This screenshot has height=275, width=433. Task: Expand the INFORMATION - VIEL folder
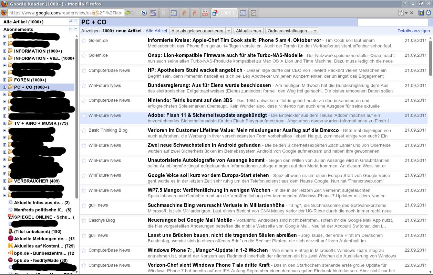point(4,58)
